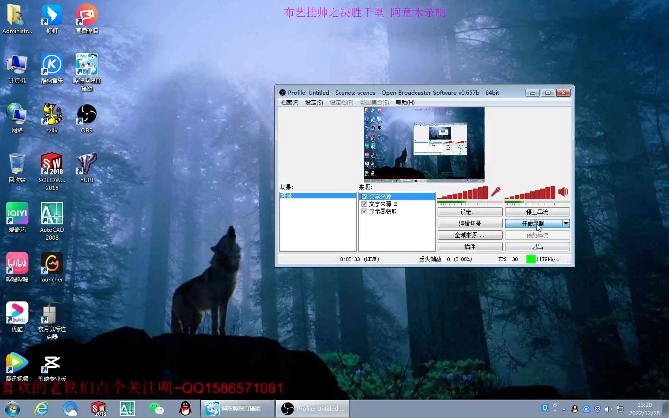Toggle 显示器获取 source checkbox
This screenshot has height=418, width=669.
click(x=364, y=211)
